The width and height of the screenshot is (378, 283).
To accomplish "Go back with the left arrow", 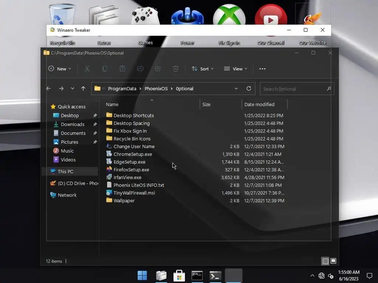I will [x=48, y=88].
